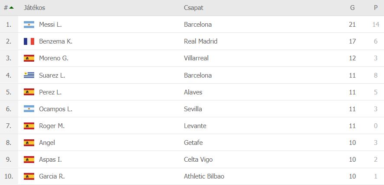Open player Messi L. profile

pos(50,25)
